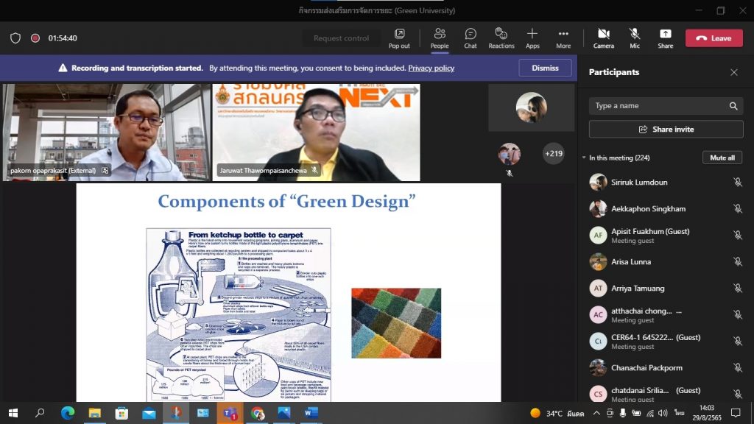Screen dimensions: 754x424
Task: Close the Participants panel
Action: coord(733,72)
